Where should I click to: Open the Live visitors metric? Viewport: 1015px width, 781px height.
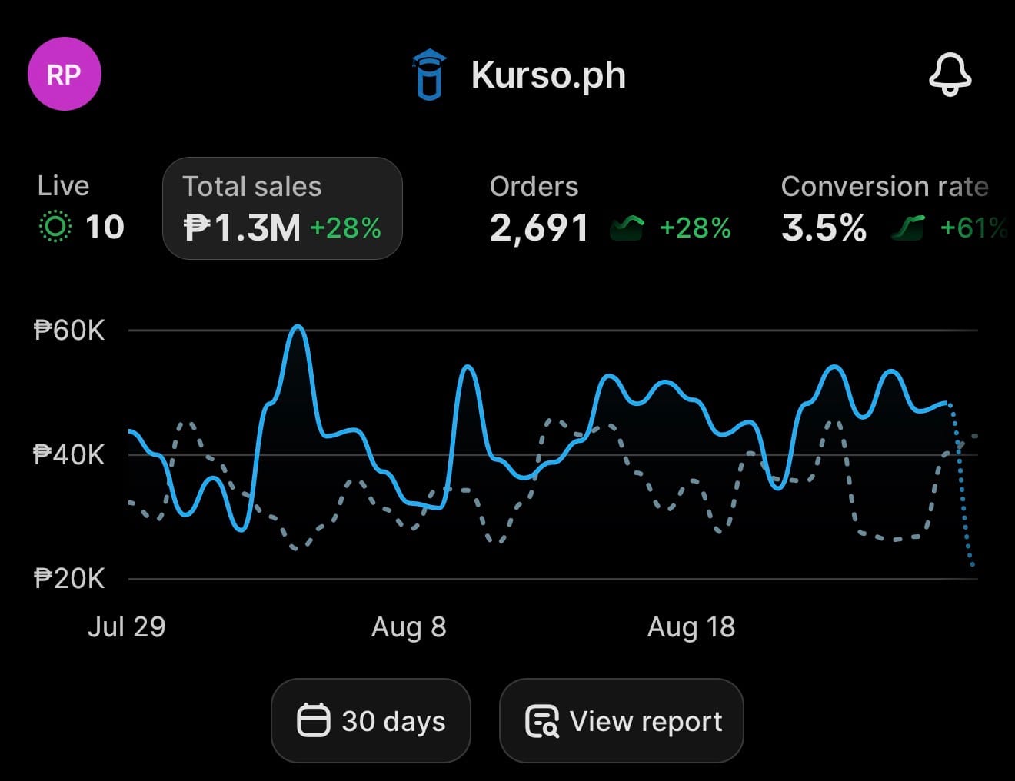tap(81, 208)
